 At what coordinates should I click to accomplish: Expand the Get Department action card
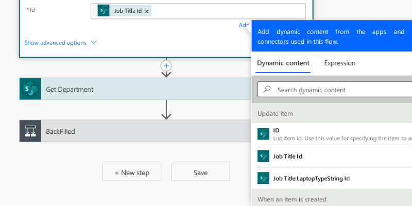pyautogui.click(x=135, y=89)
